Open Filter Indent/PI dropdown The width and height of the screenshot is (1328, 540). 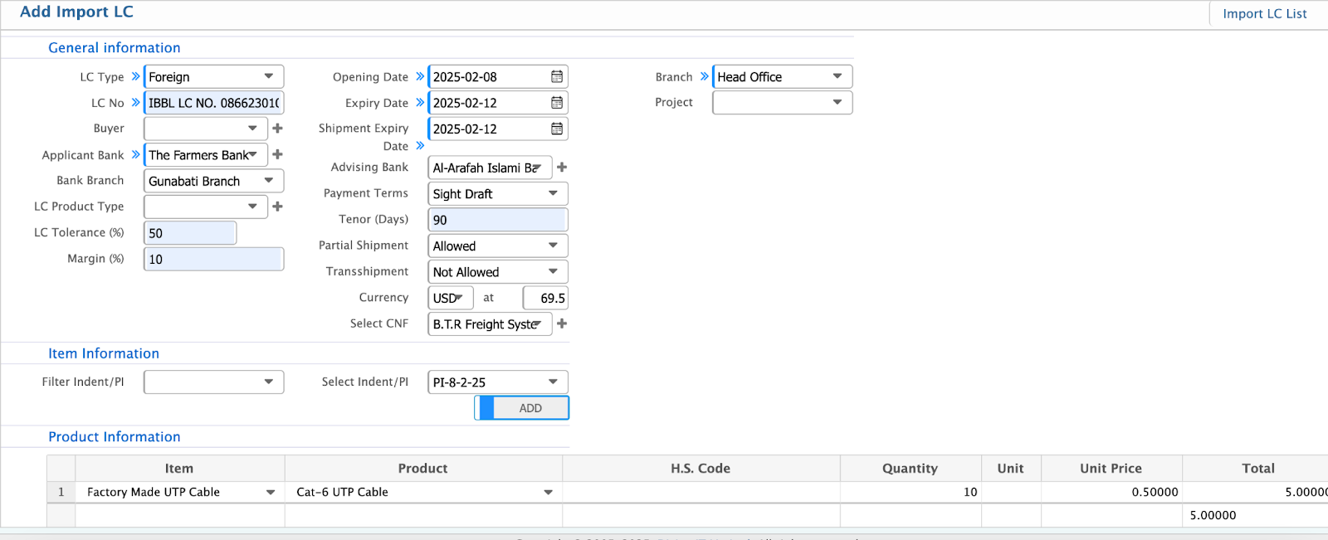[214, 382]
